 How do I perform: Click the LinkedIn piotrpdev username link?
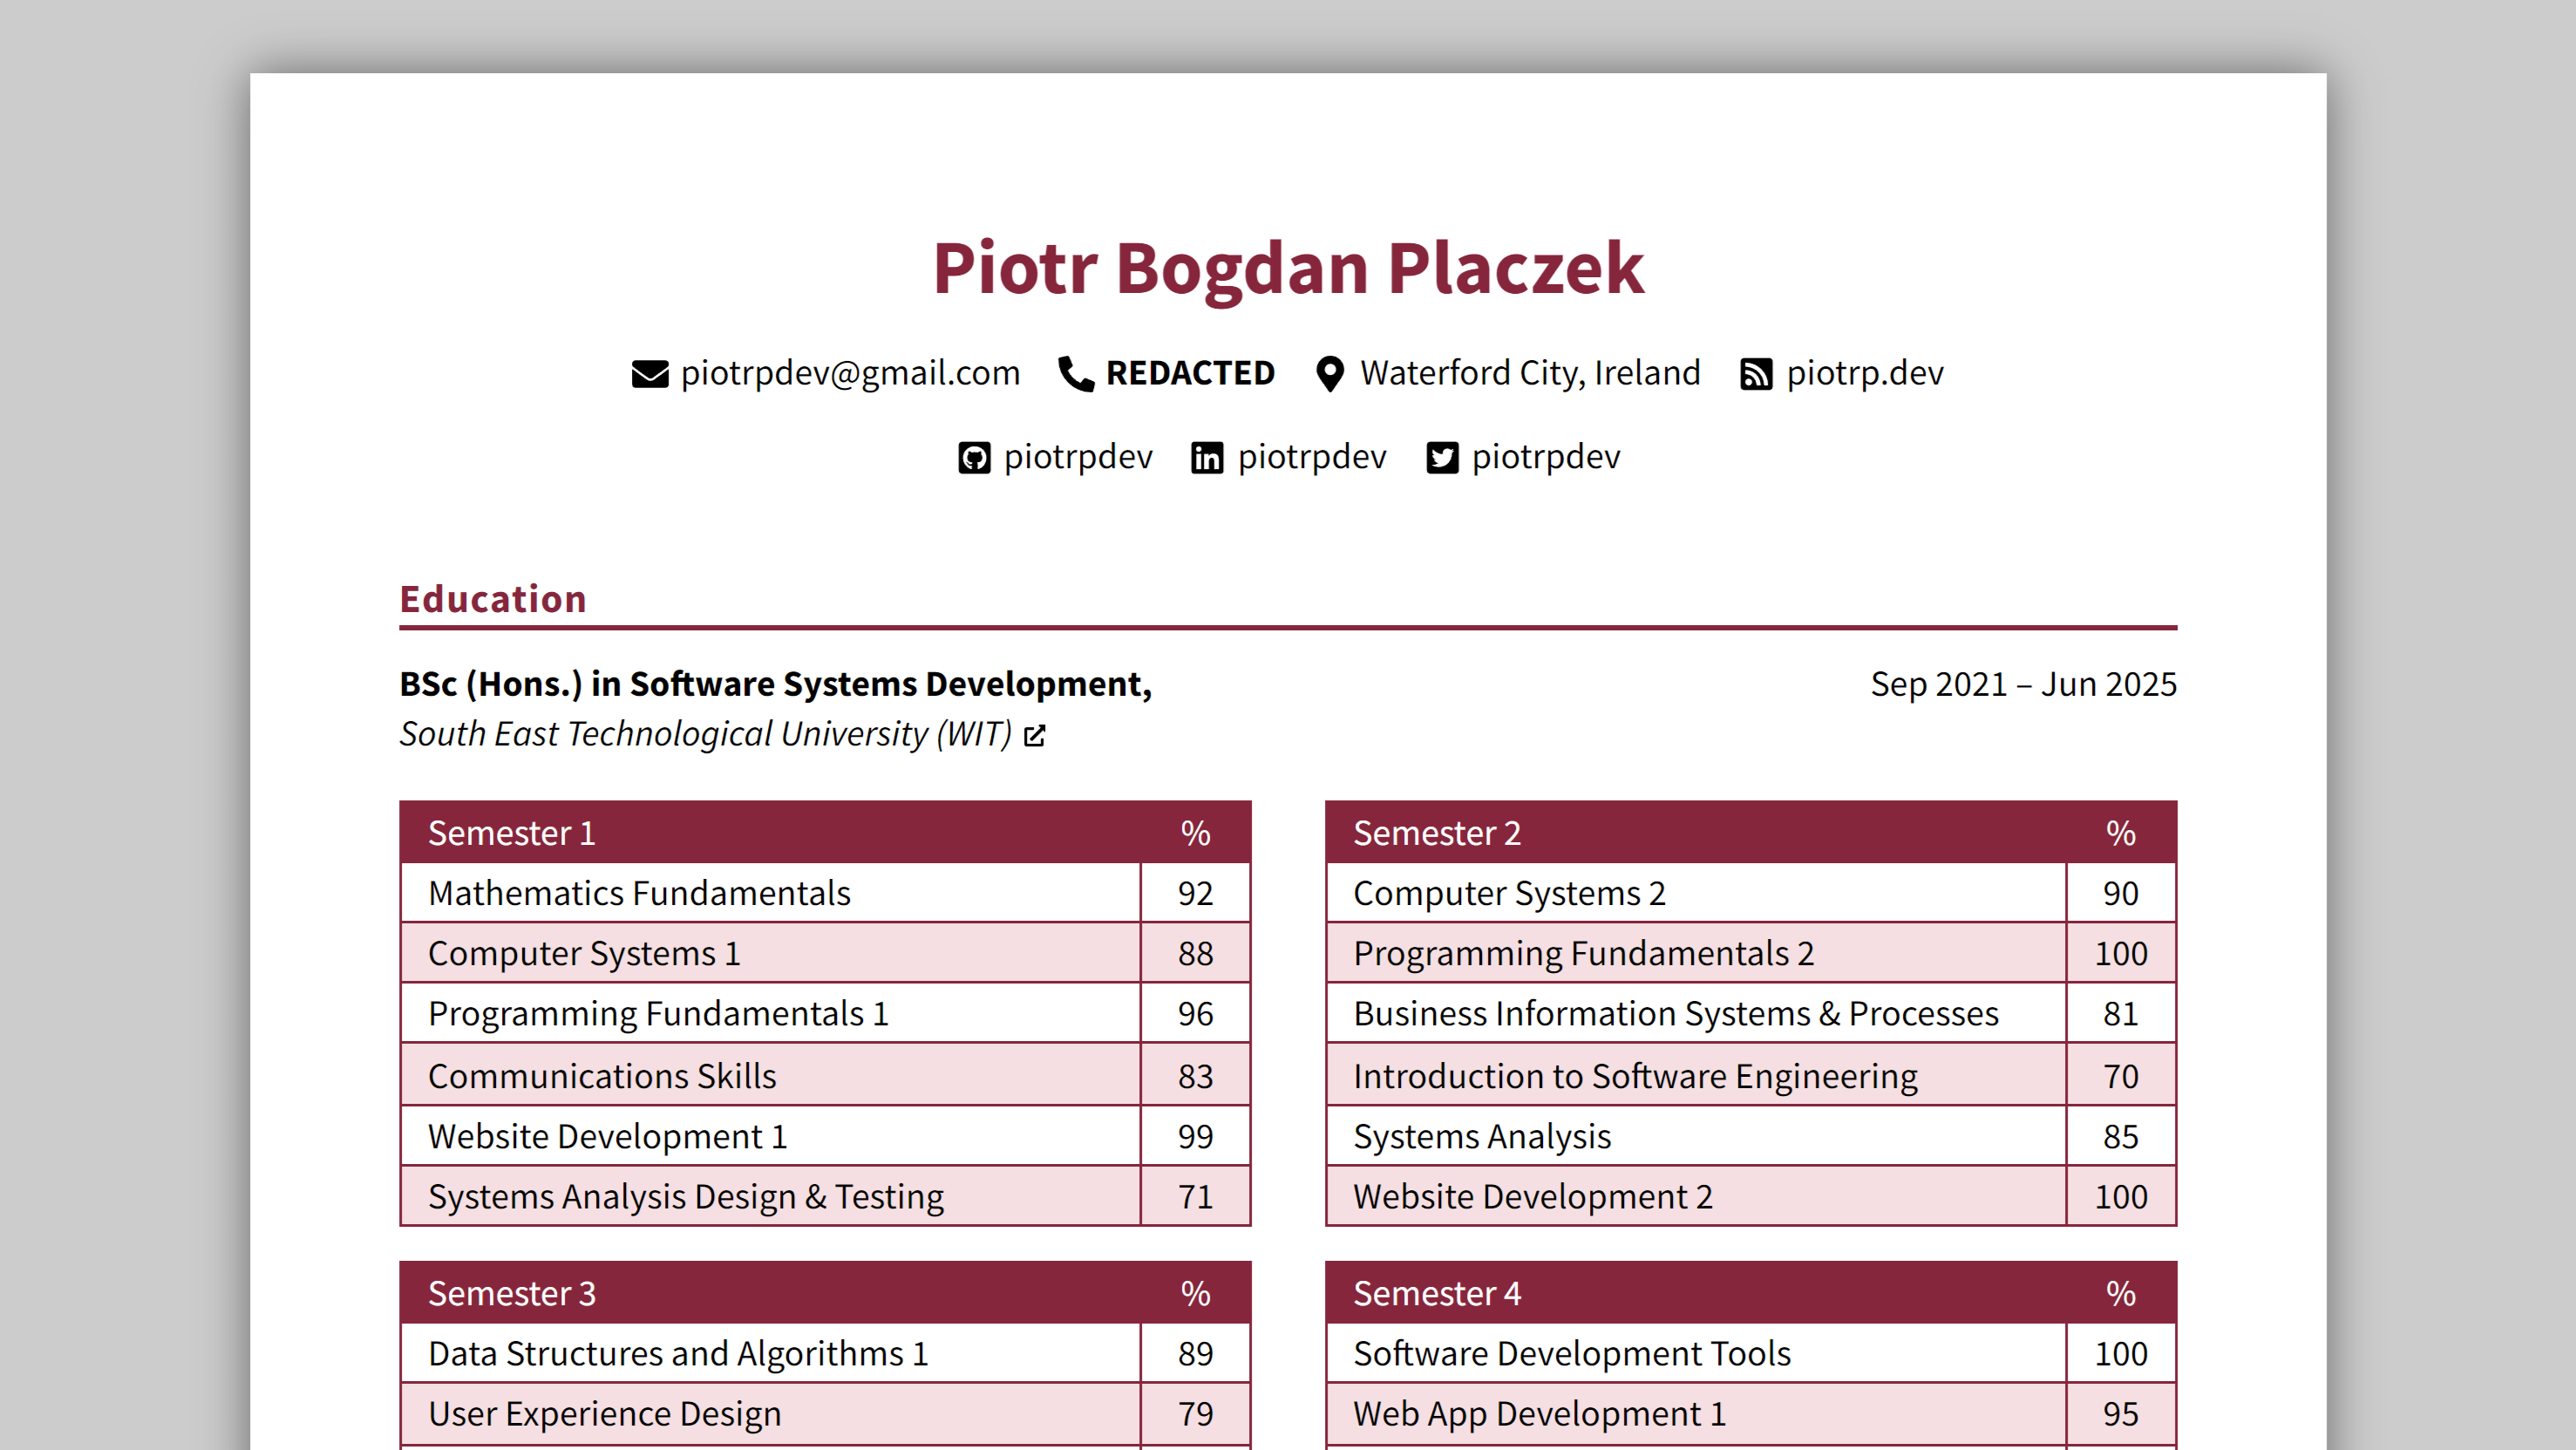(x=1312, y=457)
